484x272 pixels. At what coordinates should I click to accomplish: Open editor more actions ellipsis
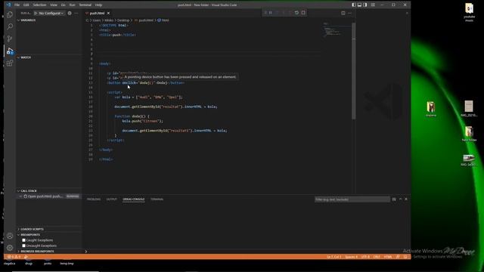pyautogui.click(x=349, y=13)
